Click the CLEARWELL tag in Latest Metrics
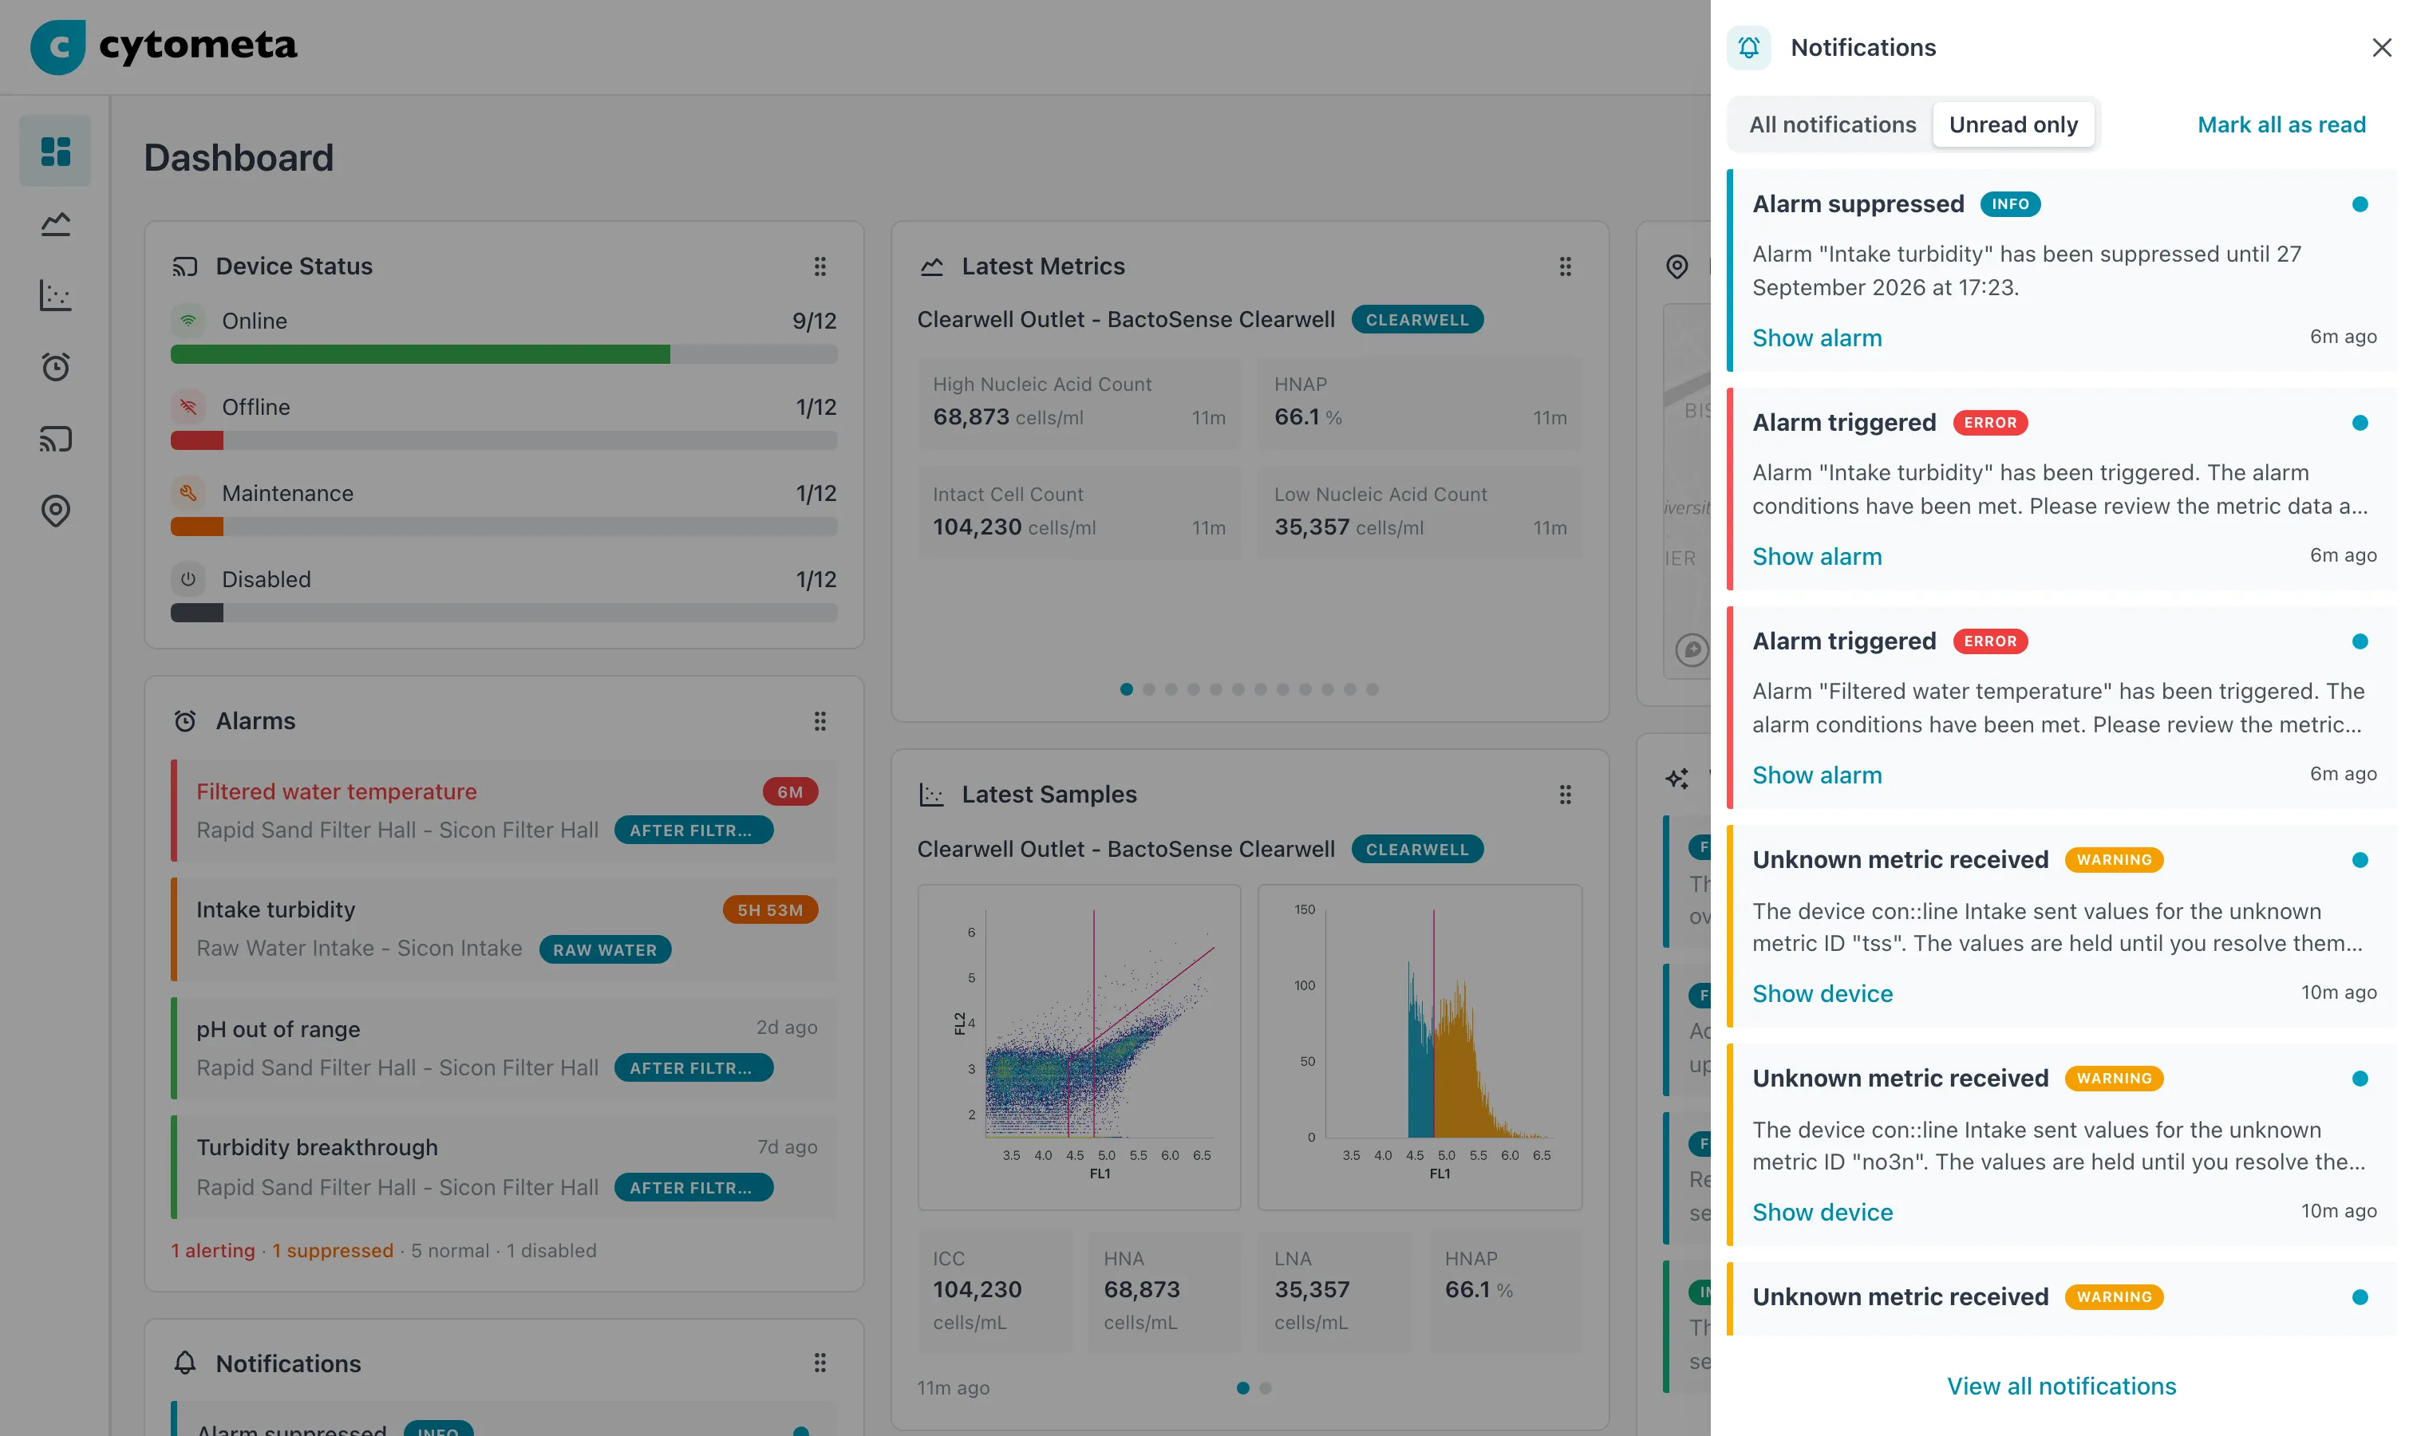The height and width of the screenshot is (1436, 2413). tap(1416, 319)
